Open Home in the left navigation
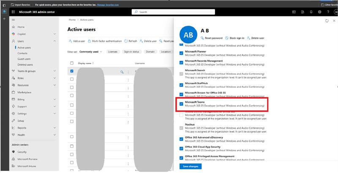 (21, 27)
